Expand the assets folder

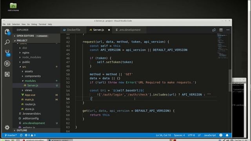(36, 71)
